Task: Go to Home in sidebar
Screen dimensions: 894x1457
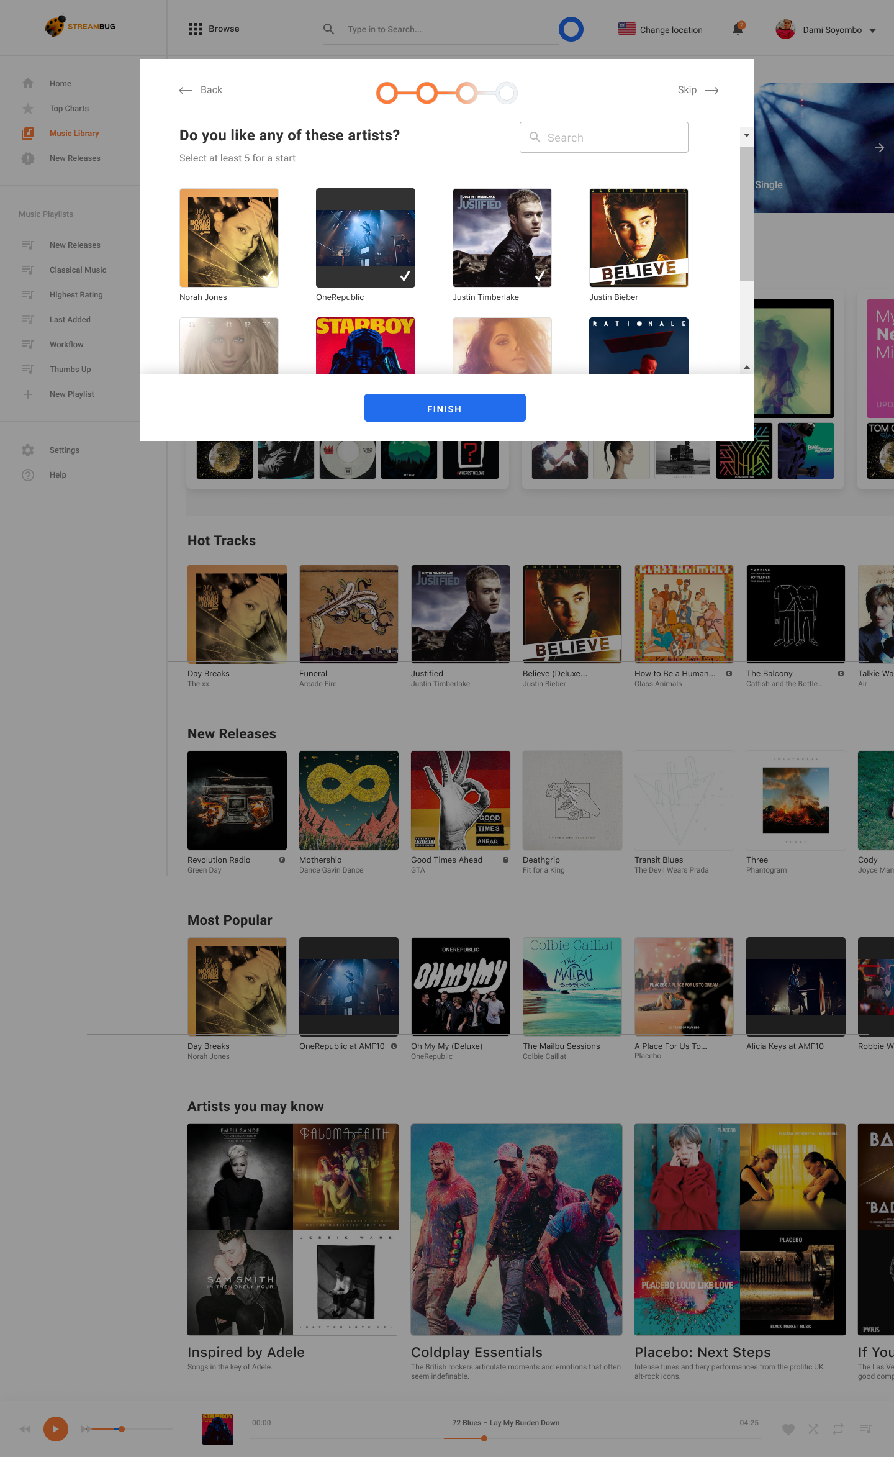Action: tap(60, 83)
